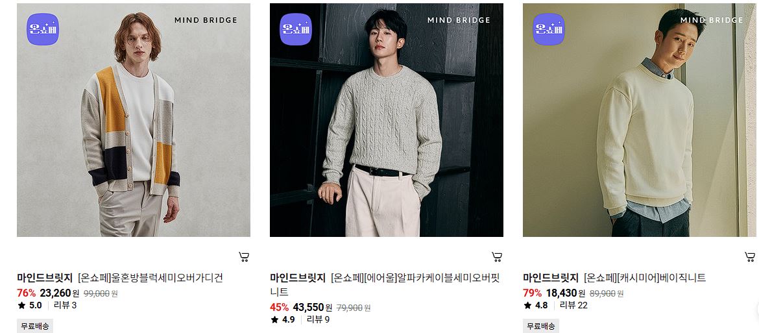
Task: Open the color-block cardigan product image
Action: (134, 120)
